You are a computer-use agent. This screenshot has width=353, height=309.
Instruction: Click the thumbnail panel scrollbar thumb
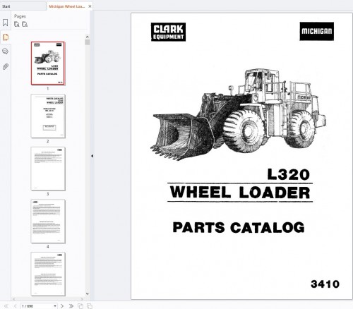pyautogui.click(x=88, y=42)
